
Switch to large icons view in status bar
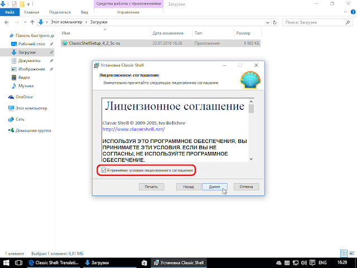click(x=352, y=253)
